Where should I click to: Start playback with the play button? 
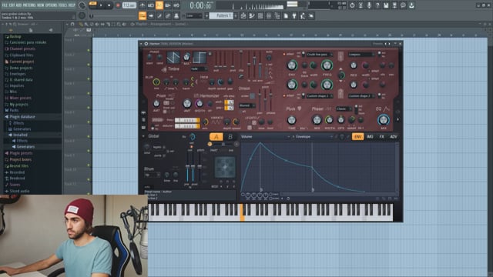101,5
